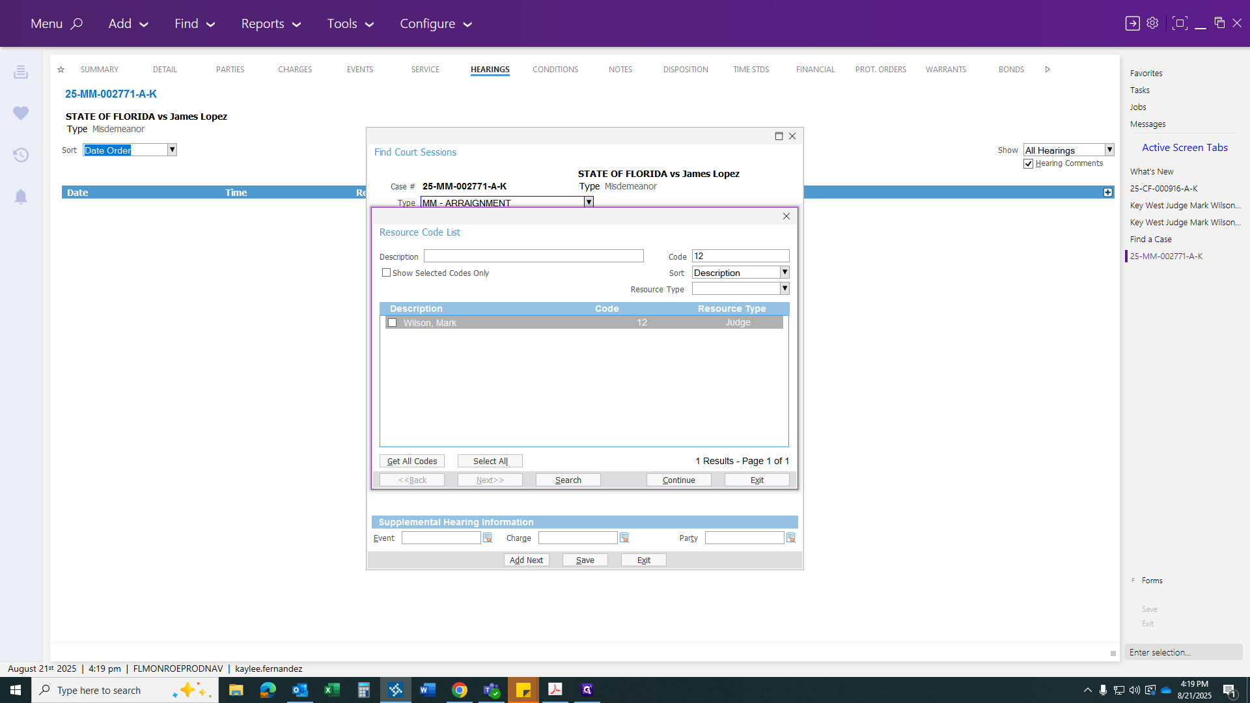The height and width of the screenshot is (703, 1250).
Task: Click the Get All Codes button
Action: click(x=412, y=462)
